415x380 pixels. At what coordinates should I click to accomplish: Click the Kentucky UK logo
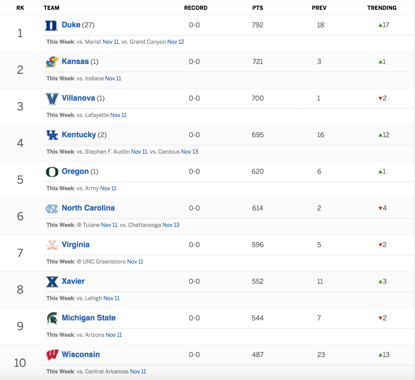pyautogui.click(x=52, y=135)
